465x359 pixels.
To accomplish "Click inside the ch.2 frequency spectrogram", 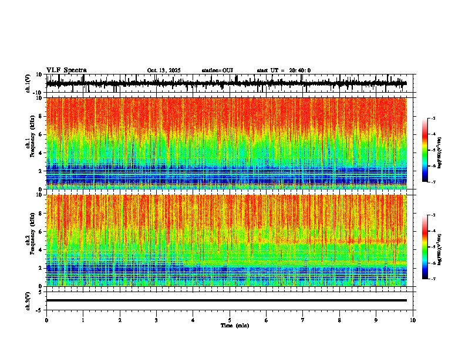I will [x=226, y=241].
